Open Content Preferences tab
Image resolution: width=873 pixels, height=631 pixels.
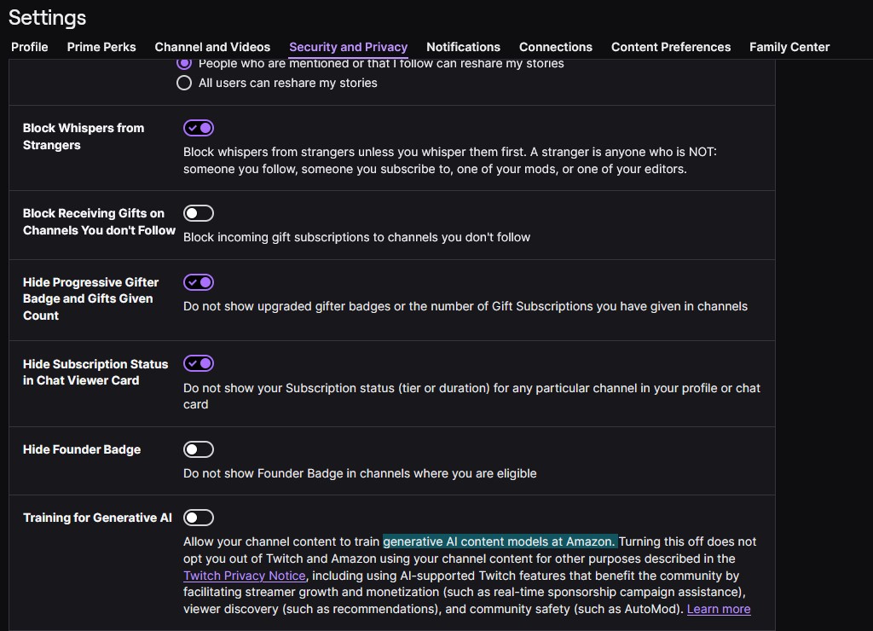(671, 48)
